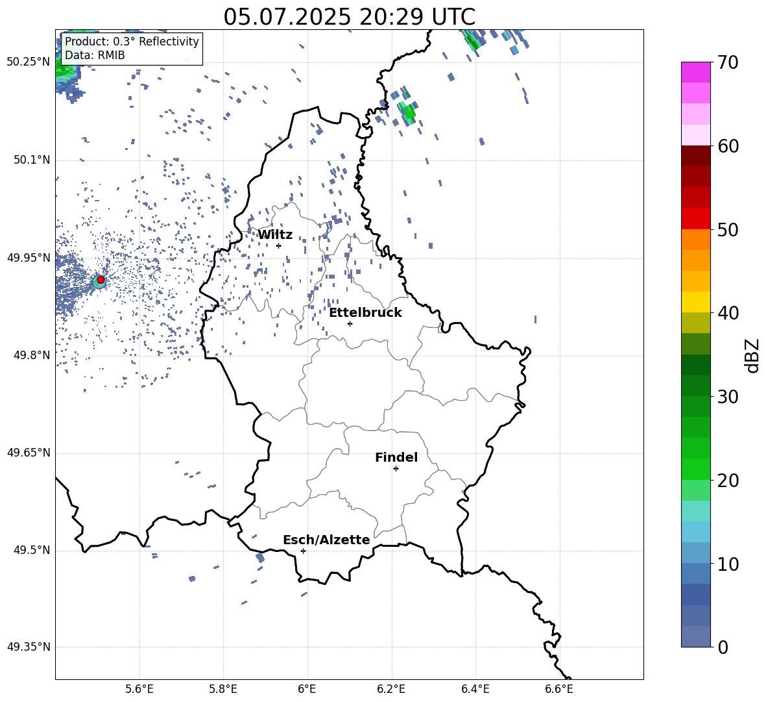The height and width of the screenshot is (702, 768).
Task: Click the 50.25°N latitude label
Action: [x=29, y=62]
